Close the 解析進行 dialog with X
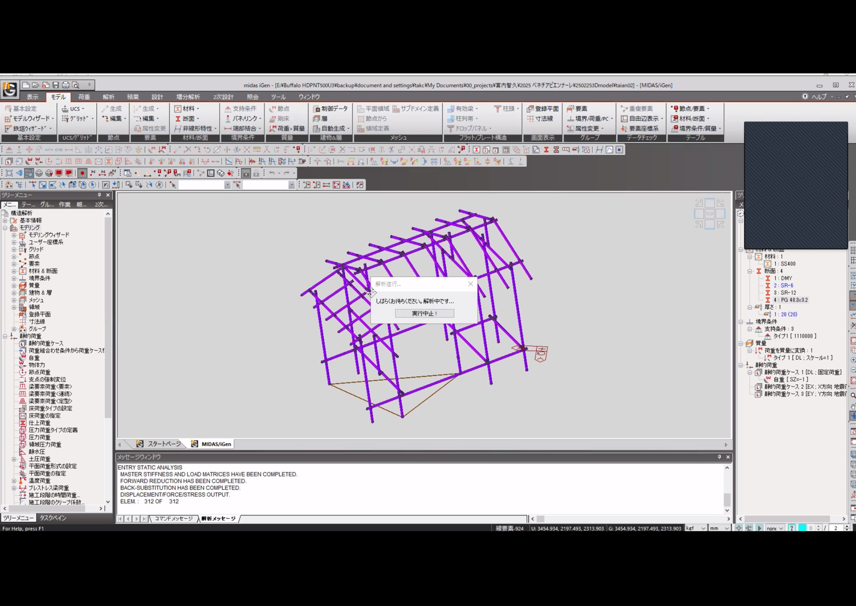This screenshot has width=856, height=606. 470,284
